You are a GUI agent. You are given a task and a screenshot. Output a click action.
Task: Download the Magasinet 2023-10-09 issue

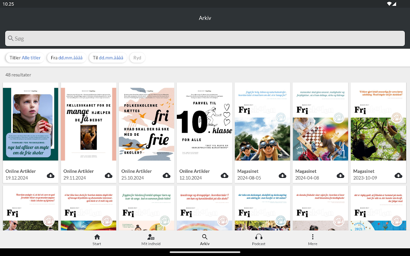click(x=398, y=175)
